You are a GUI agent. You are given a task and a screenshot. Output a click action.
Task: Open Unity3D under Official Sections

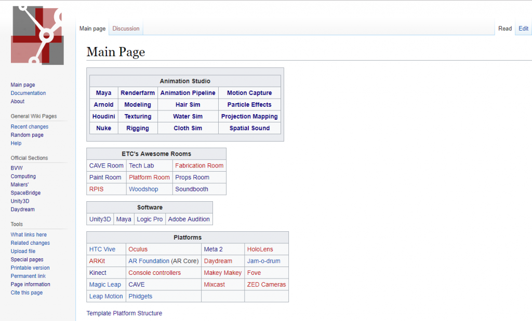coord(20,201)
